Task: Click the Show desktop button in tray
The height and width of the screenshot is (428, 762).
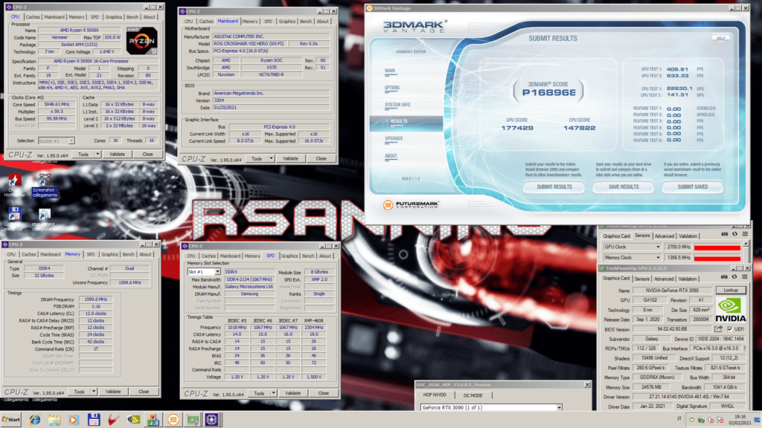Action: point(757,420)
